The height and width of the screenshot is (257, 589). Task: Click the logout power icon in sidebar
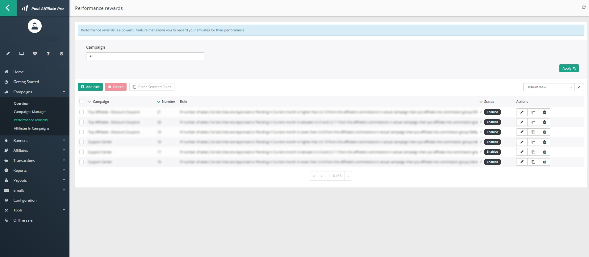click(x=61, y=54)
